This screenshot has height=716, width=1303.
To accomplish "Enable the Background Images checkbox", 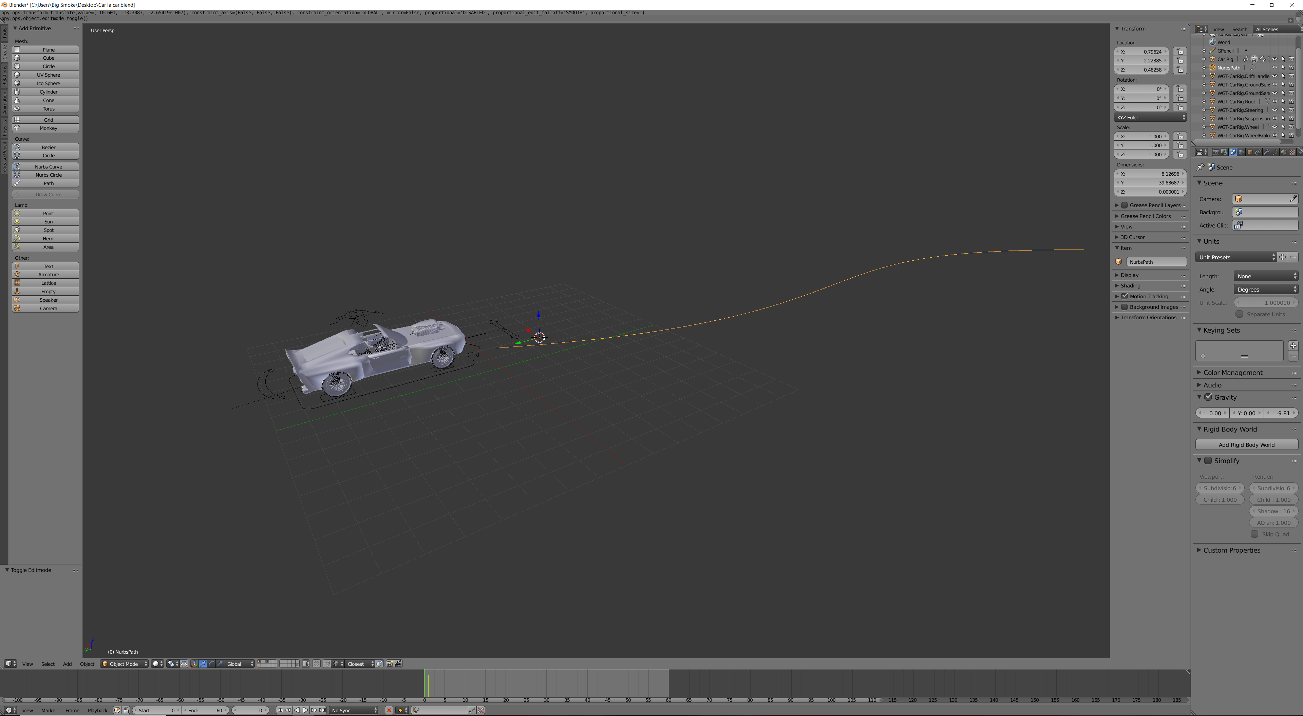I will point(1125,307).
